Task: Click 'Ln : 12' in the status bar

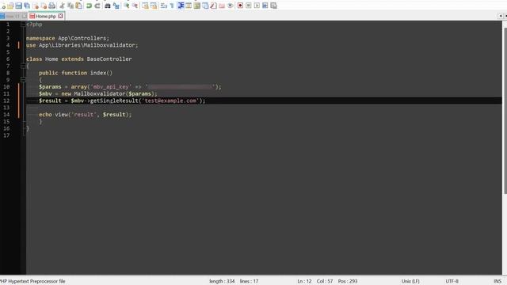Action: (304, 281)
